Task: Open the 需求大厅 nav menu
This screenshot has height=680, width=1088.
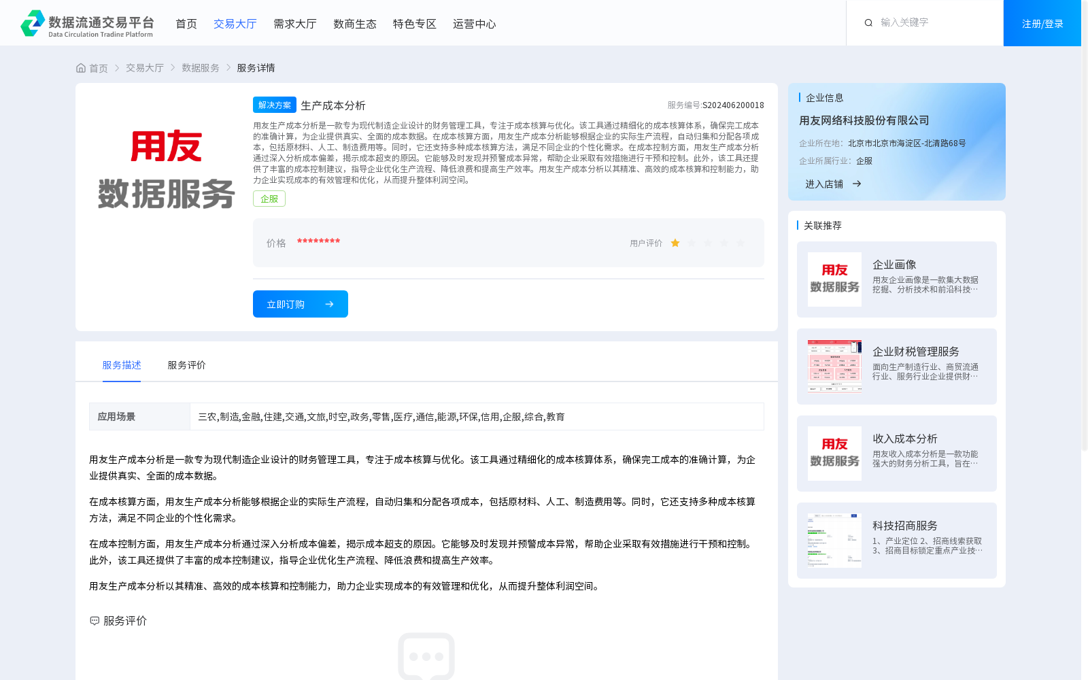Action: click(295, 24)
